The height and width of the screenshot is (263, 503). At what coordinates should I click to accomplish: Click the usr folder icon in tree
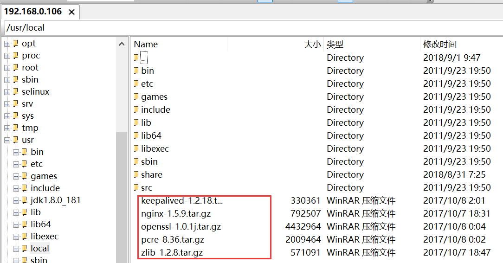coord(15,140)
